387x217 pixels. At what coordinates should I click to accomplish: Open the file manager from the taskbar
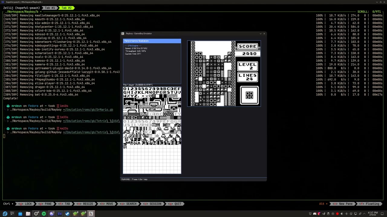(x=28, y=214)
